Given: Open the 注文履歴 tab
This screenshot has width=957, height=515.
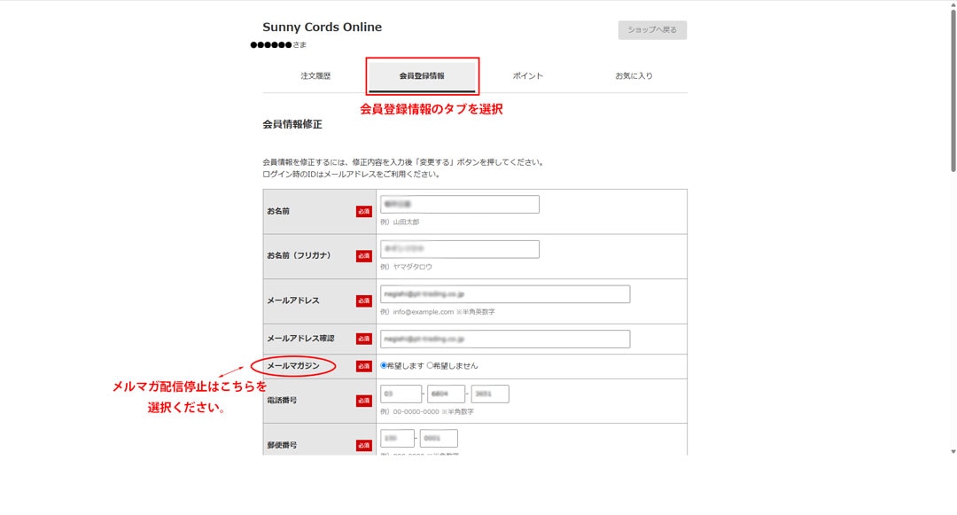Looking at the screenshot, I should (x=315, y=76).
